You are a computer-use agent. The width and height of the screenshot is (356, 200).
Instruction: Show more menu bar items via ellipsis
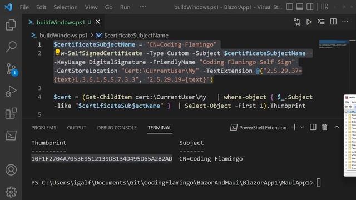pos(143,7)
